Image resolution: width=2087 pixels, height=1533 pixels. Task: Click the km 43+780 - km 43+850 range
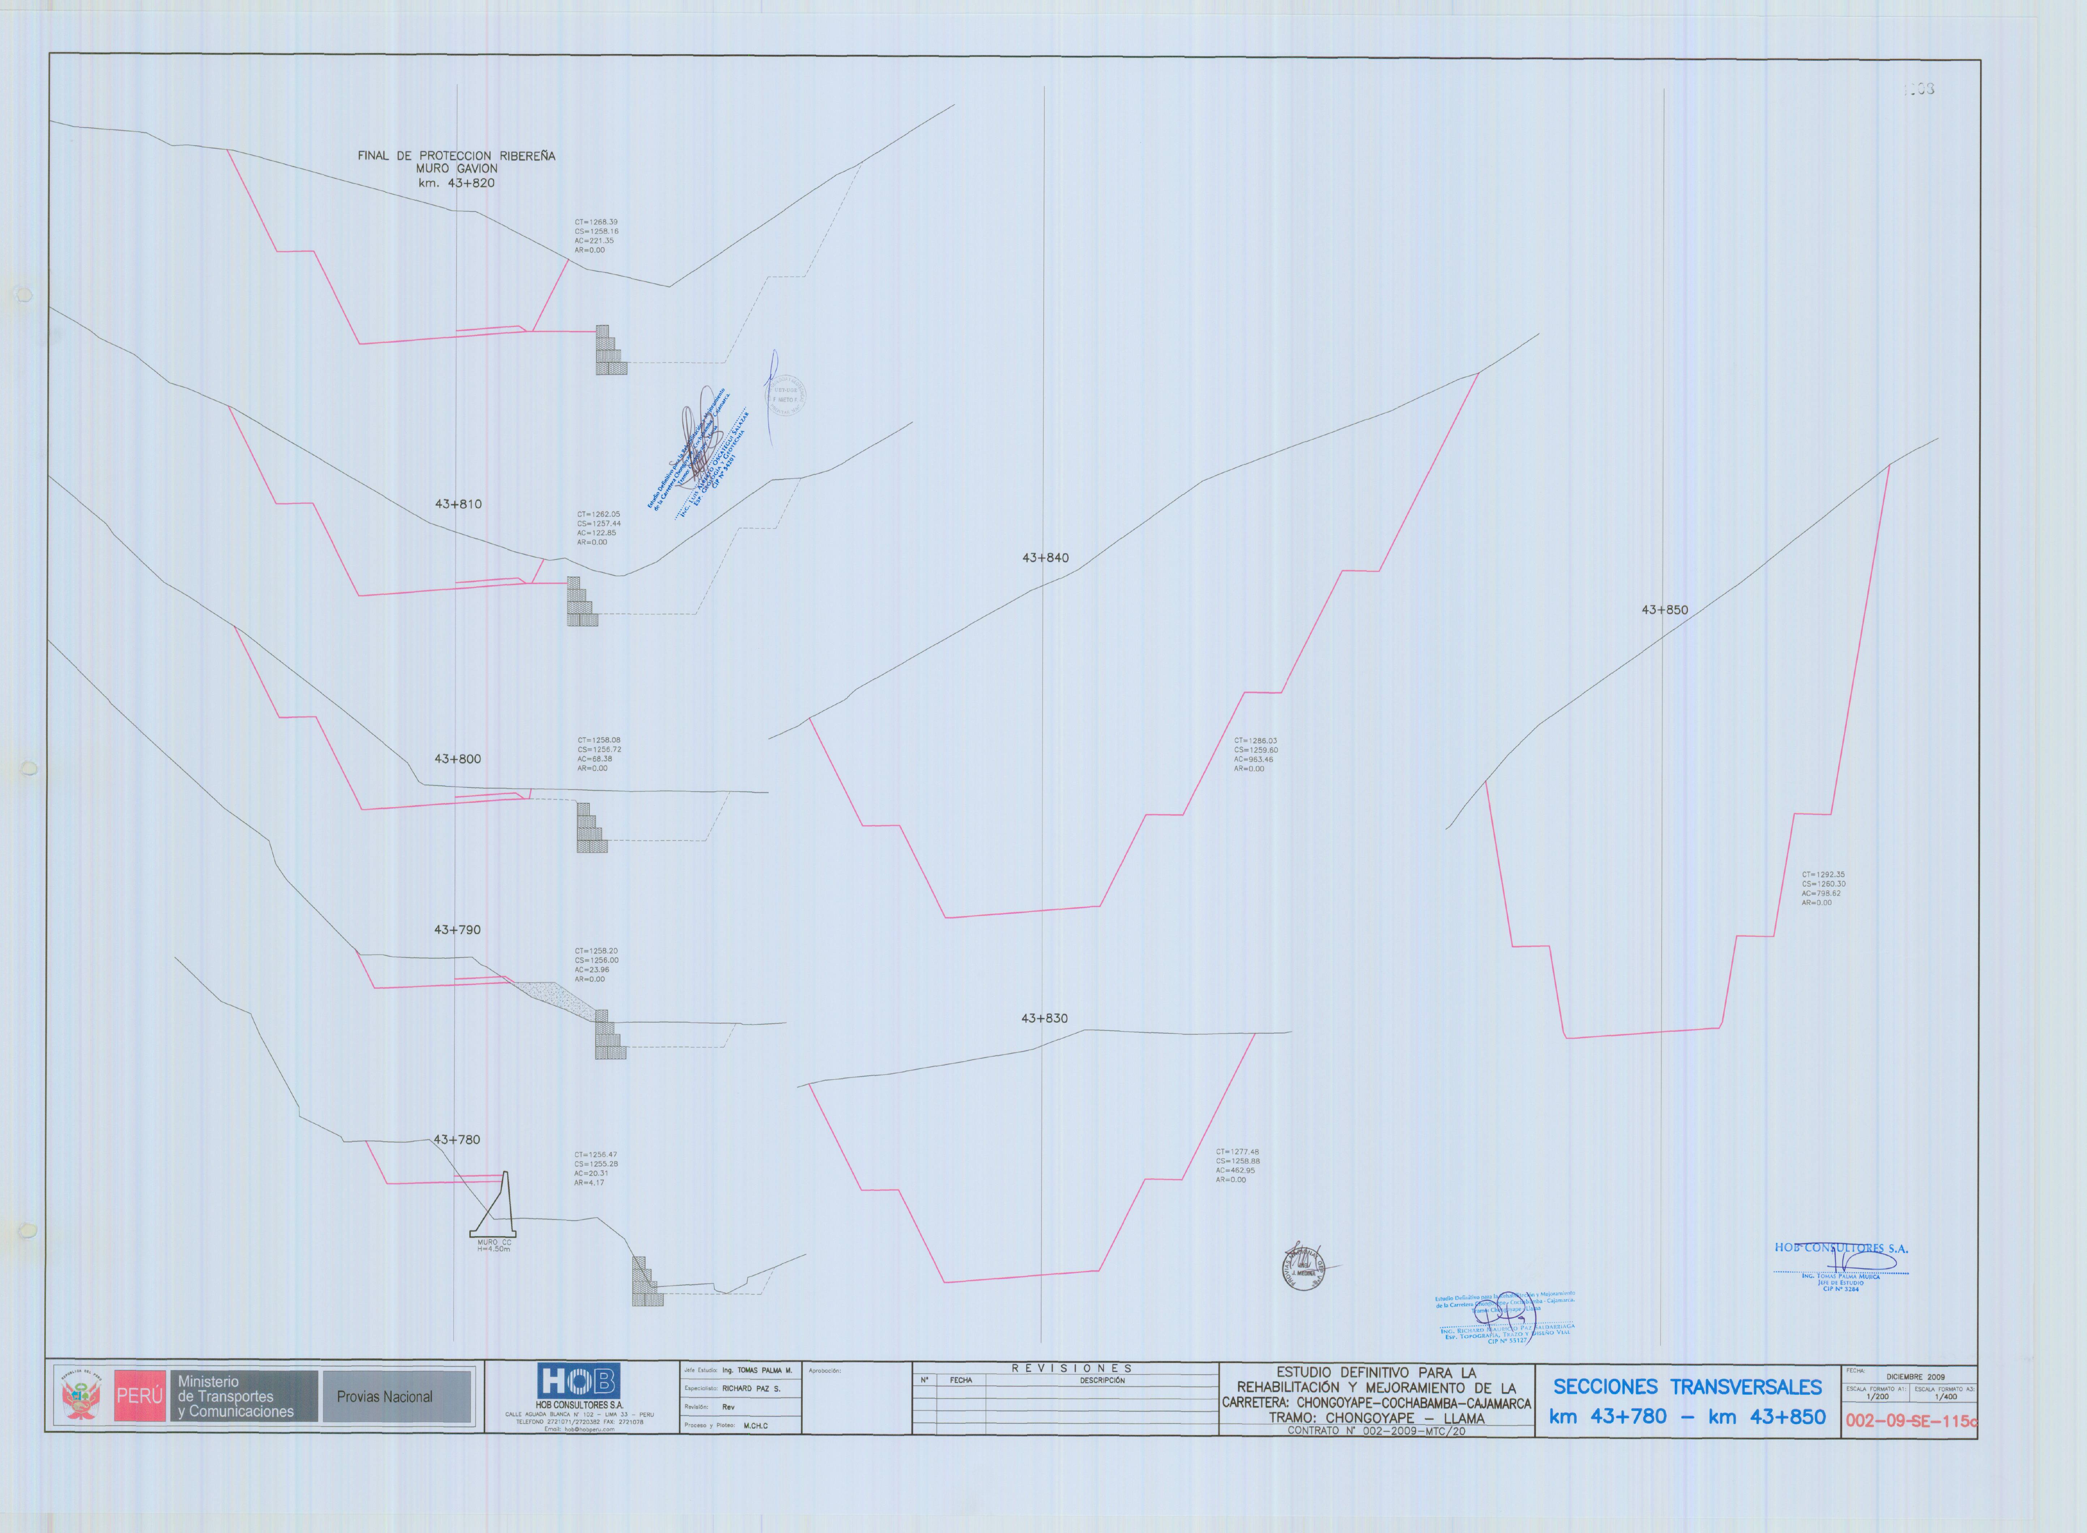pyautogui.click(x=1687, y=1417)
